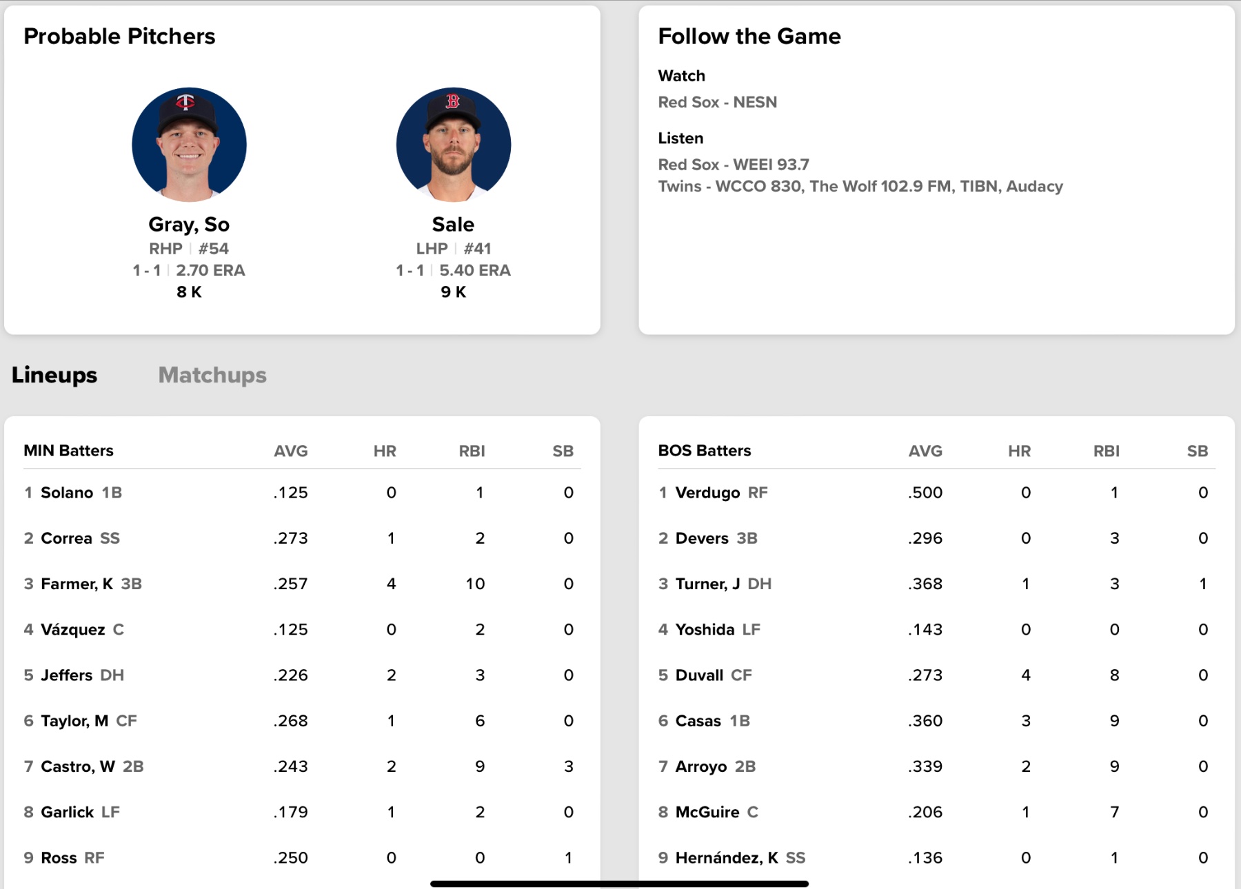Select Hernández, K in the BOS lineup
Screen dimensions: 1241x889
point(727,858)
